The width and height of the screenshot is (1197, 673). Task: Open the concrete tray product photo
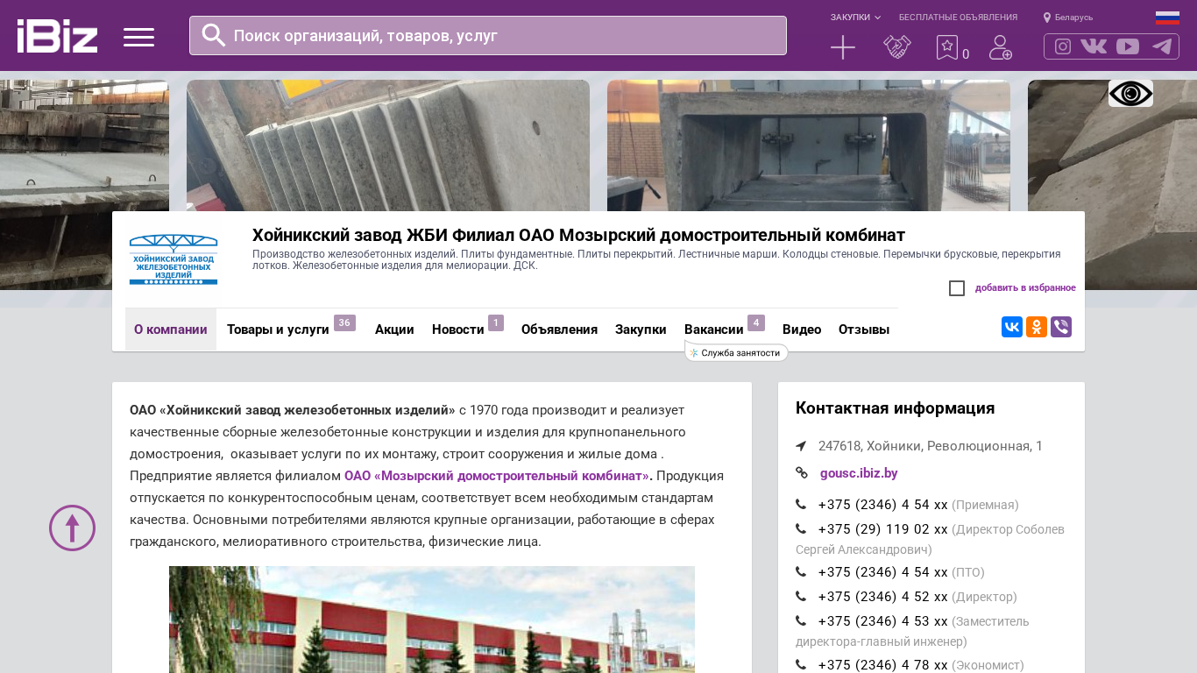[809, 145]
